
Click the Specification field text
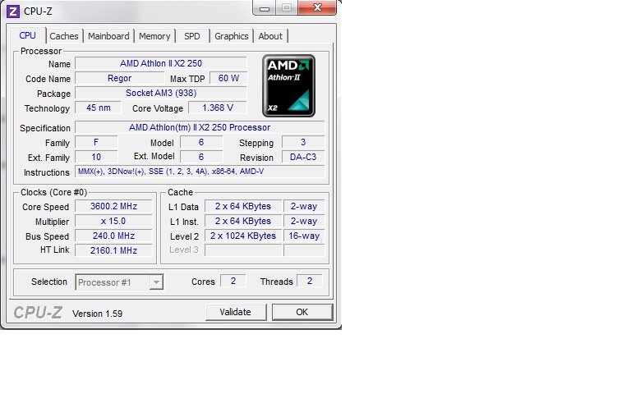coord(200,127)
